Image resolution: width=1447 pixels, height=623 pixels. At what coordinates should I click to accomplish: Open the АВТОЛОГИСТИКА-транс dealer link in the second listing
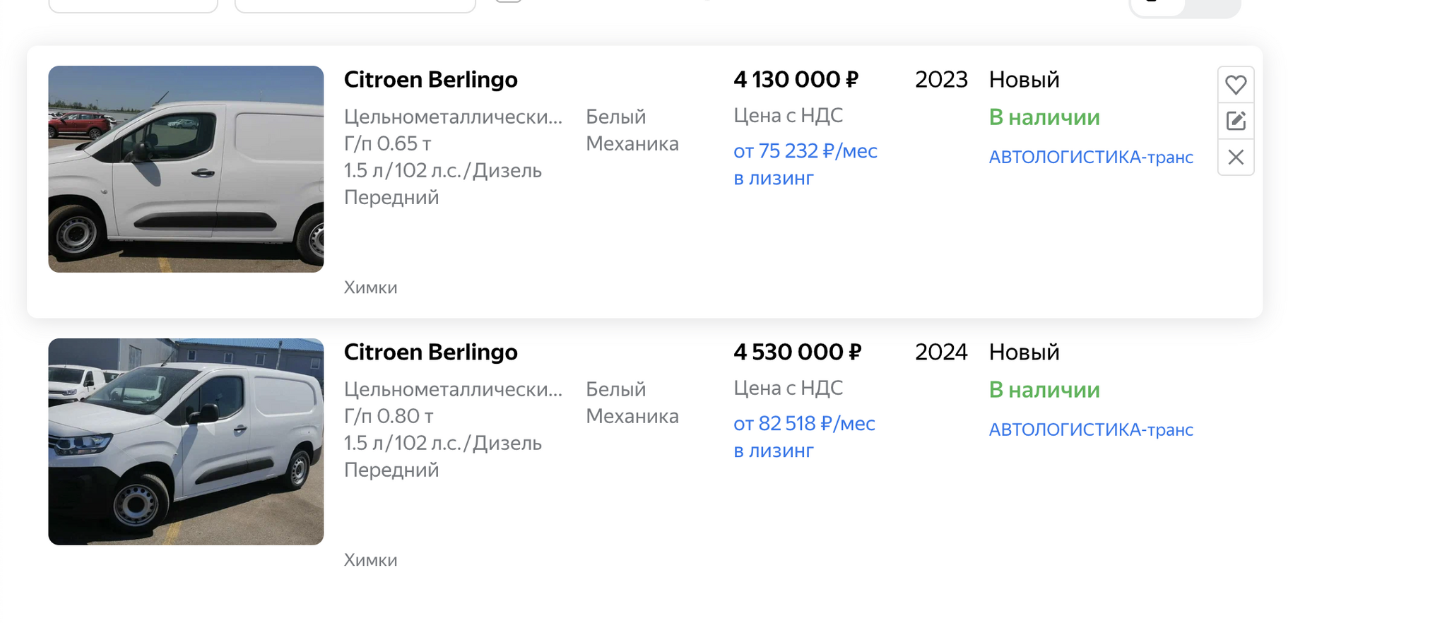pyautogui.click(x=1090, y=429)
